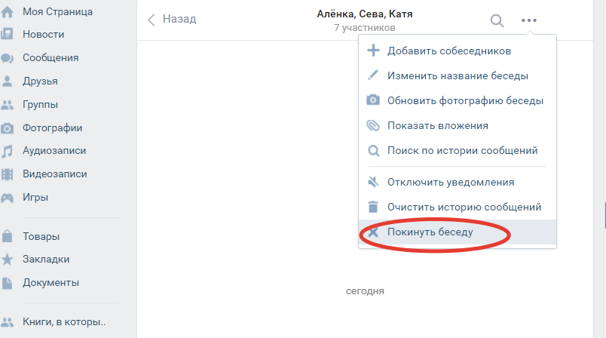Click the paperclip icon for Показать вложения

pyautogui.click(x=372, y=126)
